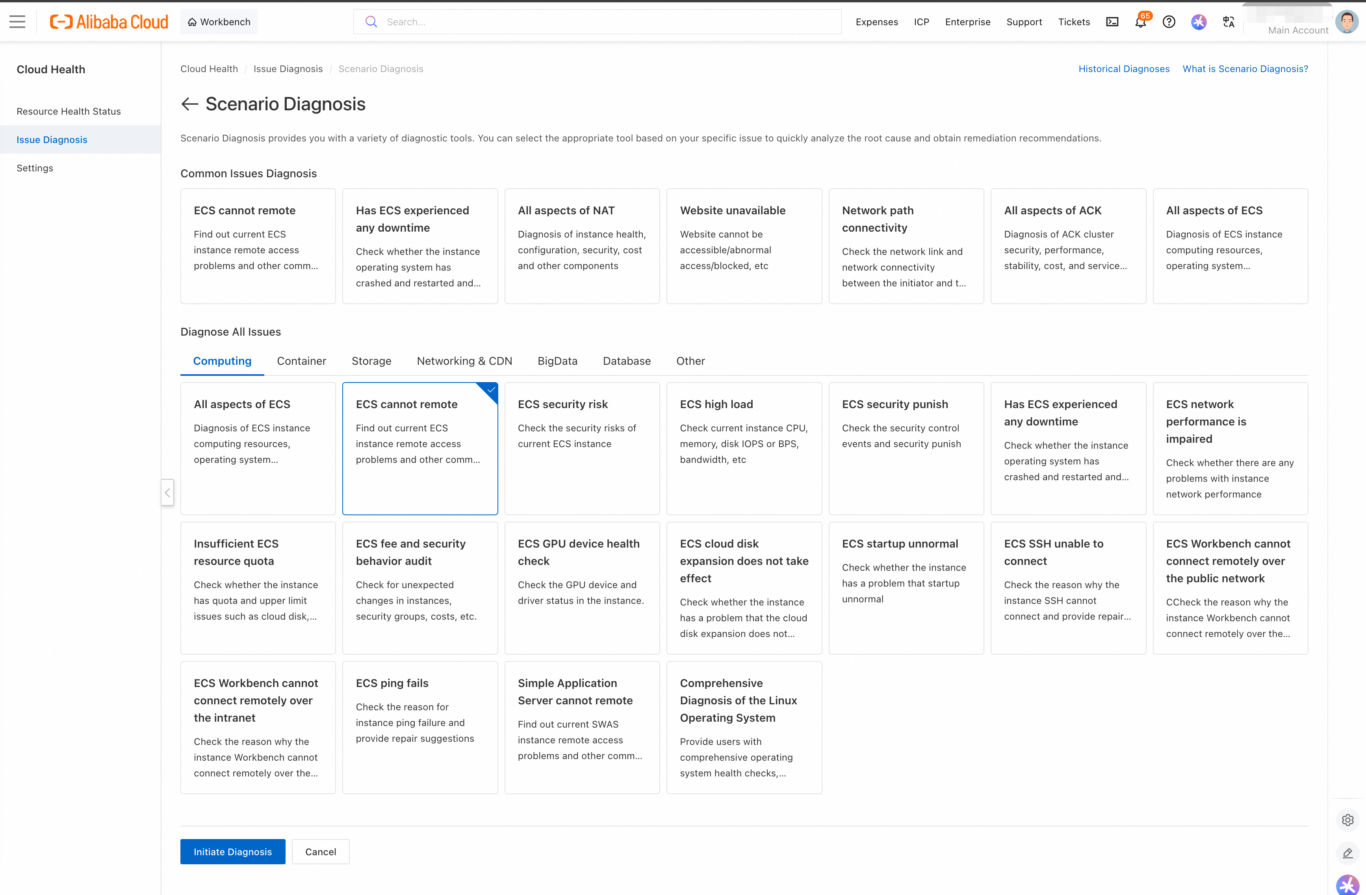The width and height of the screenshot is (1366, 895).
Task: Select the ECS security risk card
Action: pos(582,448)
